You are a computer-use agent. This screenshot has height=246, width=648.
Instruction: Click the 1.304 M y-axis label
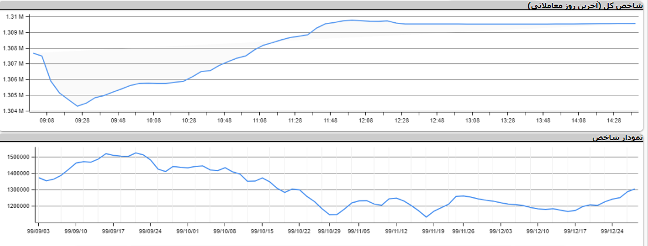tap(13, 111)
